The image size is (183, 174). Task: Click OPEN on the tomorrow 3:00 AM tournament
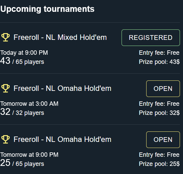pyautogui.click(x=163, y=89)
